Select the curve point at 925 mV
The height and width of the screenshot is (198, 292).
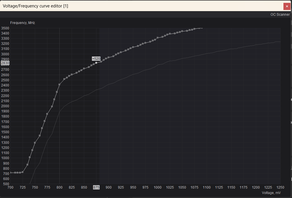pyautogui.click(x=121, y=52)
